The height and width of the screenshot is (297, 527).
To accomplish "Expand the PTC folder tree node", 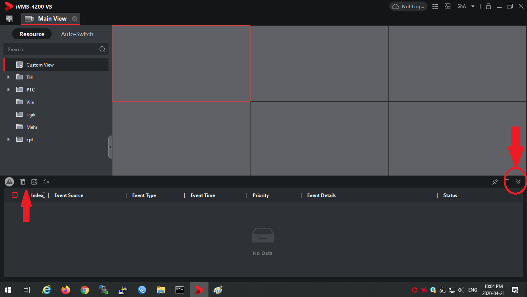I will [9, 90].
